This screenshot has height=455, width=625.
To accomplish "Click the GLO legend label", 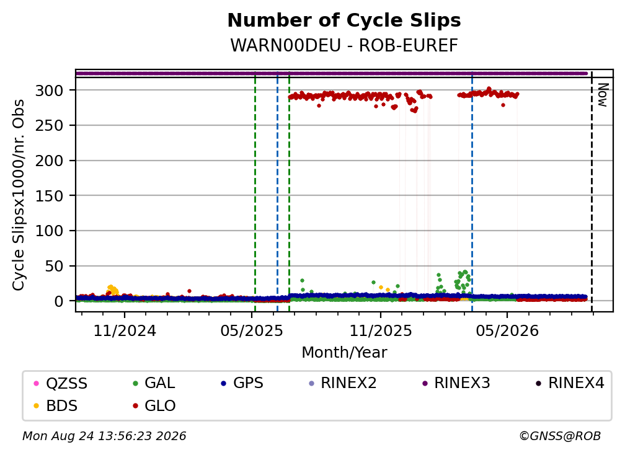I will pos(160,406).
